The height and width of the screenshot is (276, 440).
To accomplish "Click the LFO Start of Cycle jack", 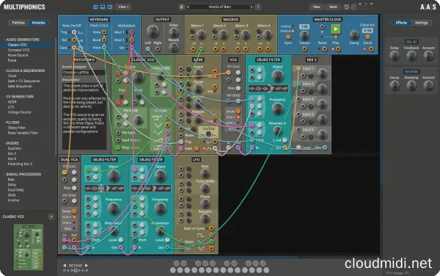I will 211,228.
